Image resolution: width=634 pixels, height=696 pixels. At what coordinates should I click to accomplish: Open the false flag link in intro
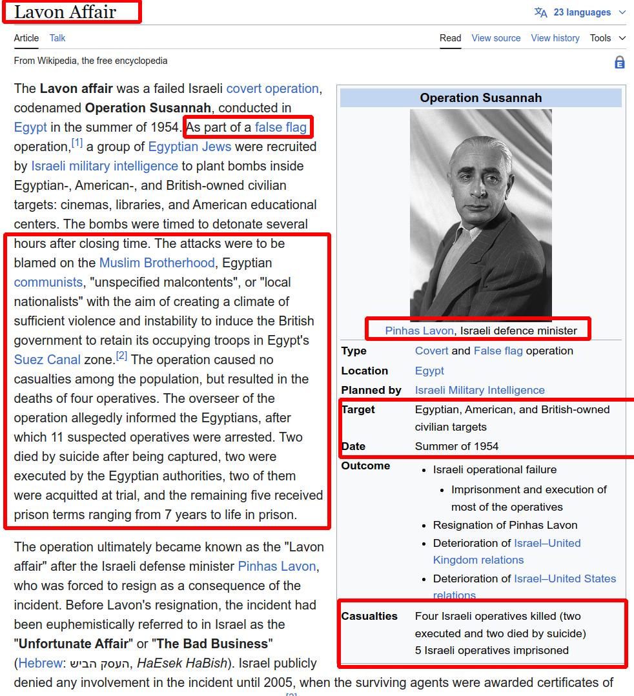(x=280, y=127)
